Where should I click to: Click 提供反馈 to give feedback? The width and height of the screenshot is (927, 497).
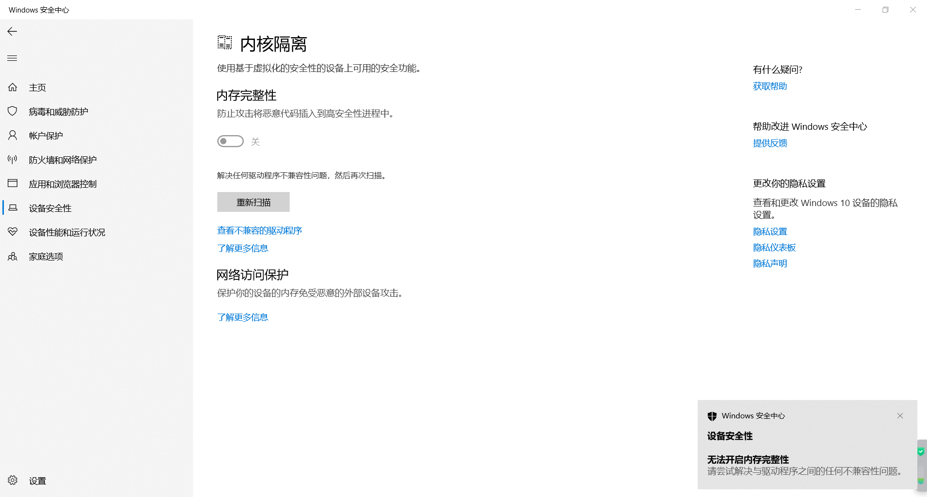click(x=770, y=143)
